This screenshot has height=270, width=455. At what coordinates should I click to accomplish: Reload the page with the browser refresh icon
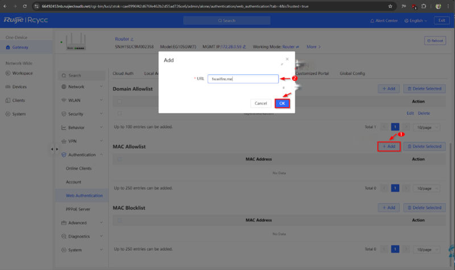(x=24, y=6)
